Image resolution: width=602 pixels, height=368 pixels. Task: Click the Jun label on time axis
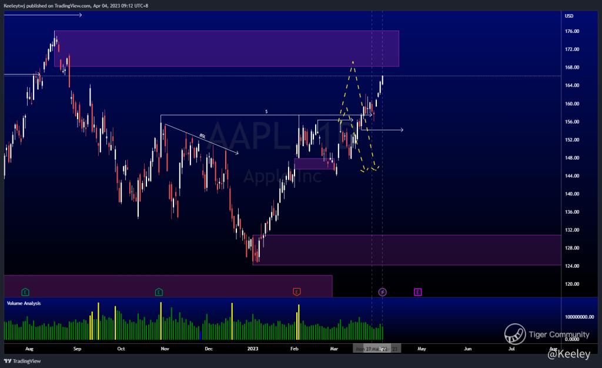467,349
